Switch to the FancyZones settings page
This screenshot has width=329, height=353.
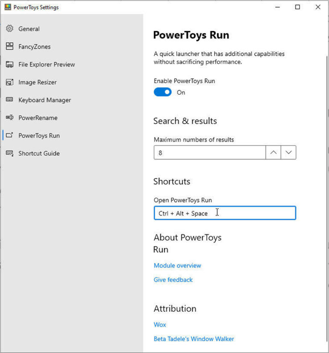pyautogui.click(x=35, y=47)
